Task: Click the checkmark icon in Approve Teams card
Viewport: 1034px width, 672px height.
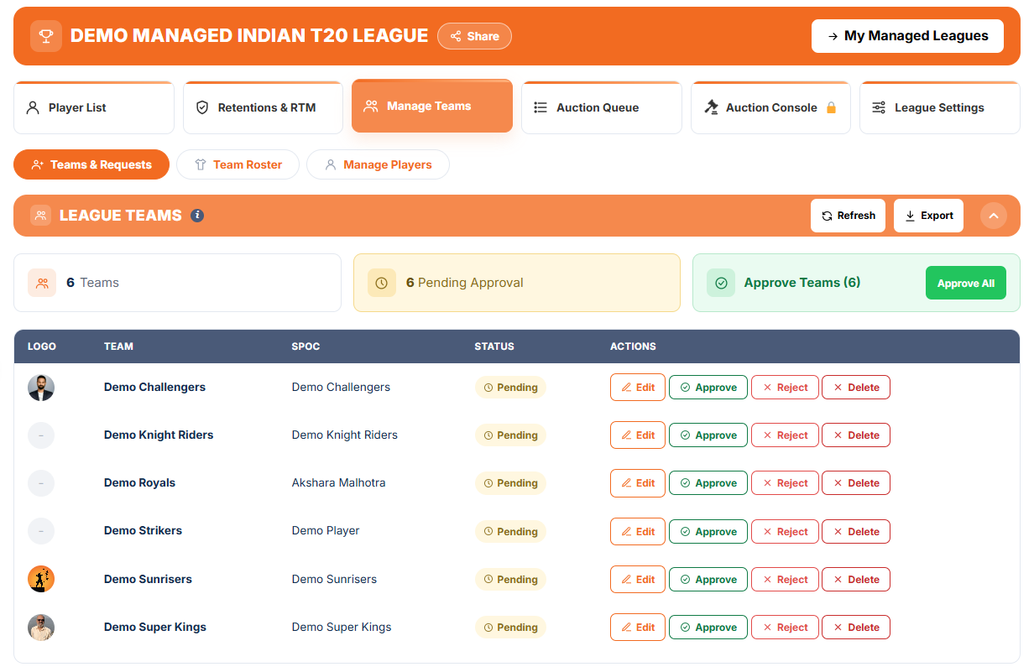Action: click(721, 283)
